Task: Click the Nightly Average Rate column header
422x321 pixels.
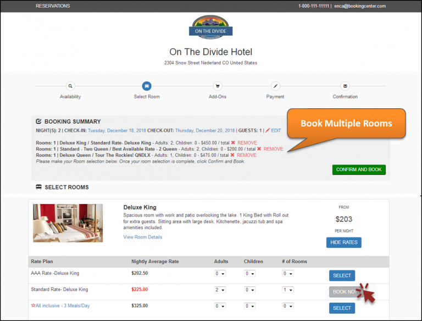Action: point(155,262)
